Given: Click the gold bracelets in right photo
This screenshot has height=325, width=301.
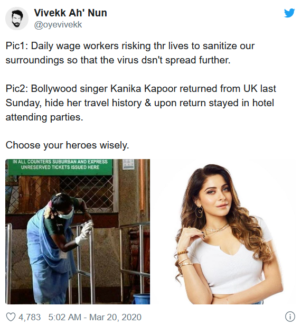Looking at the screenshot, I should (x=184, y=259).
